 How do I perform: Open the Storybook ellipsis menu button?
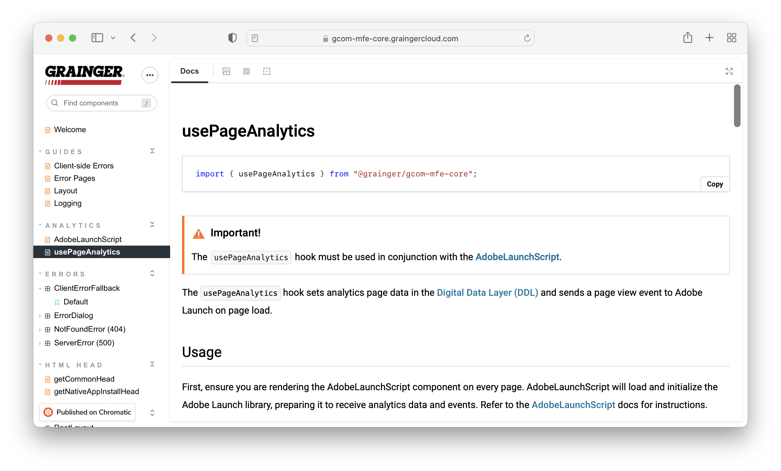(150, 75)
